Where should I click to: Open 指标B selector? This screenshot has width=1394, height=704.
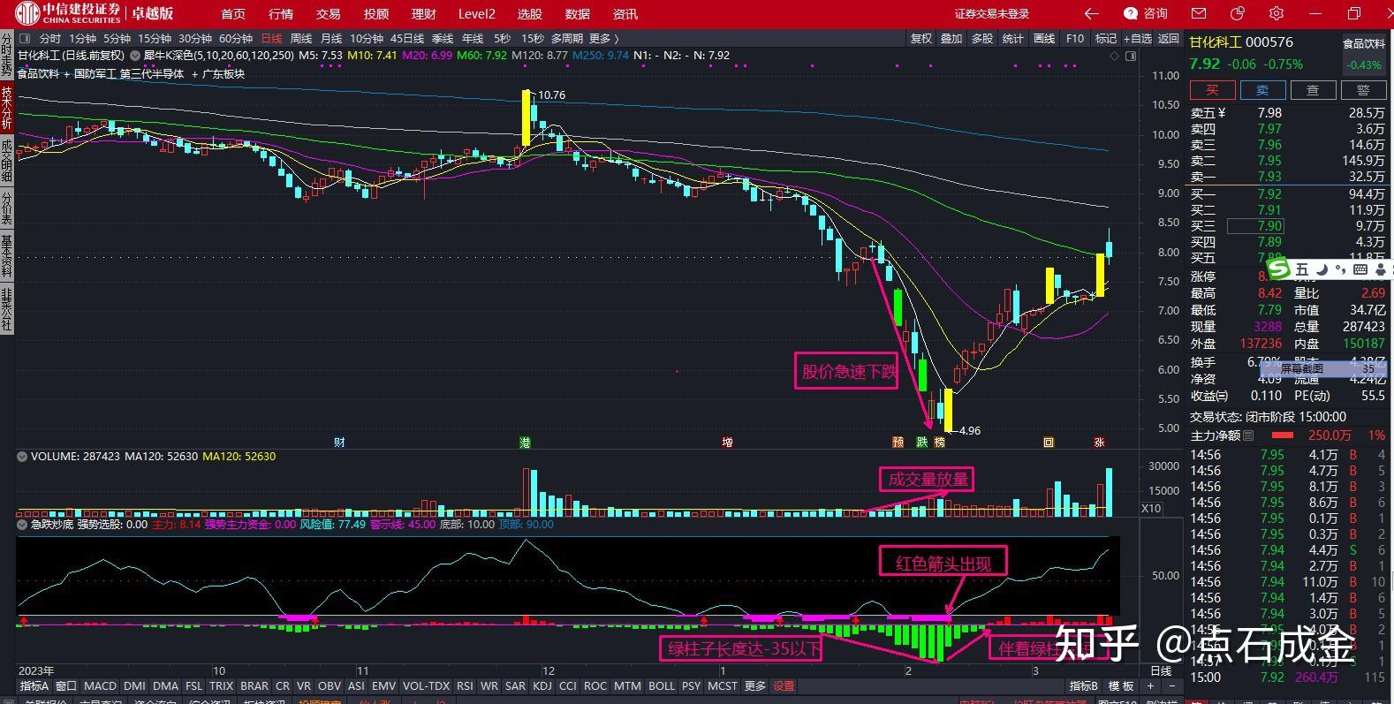click(x=1083, y=686)
